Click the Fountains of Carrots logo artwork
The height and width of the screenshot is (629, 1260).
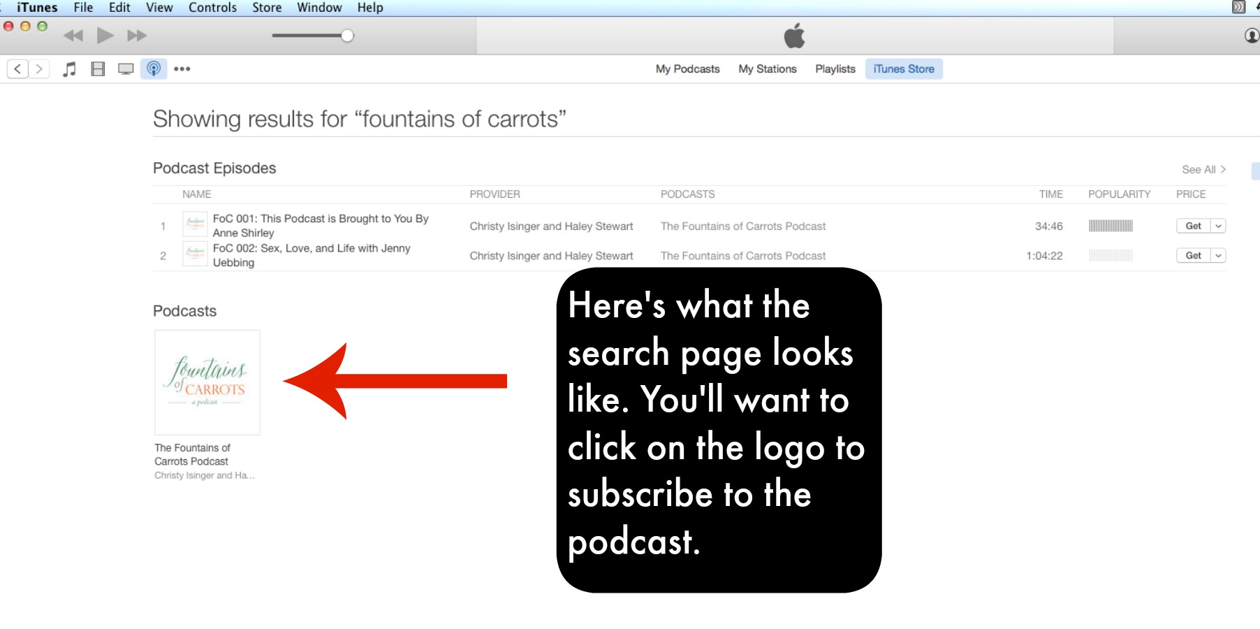(207, 382)
